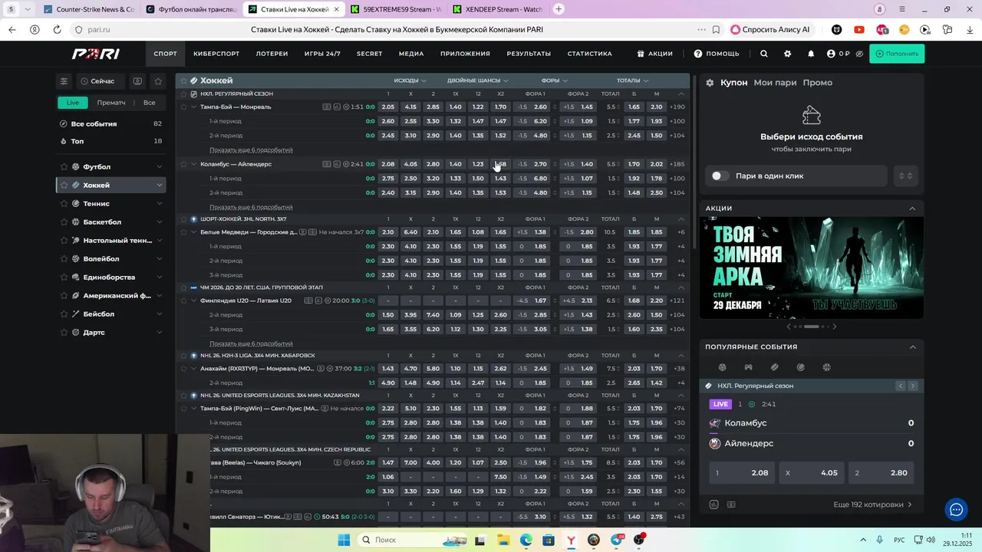This screenshot has height=552, width=982.
Task: Collapse the Акции panel chevron
Action: 912,209
